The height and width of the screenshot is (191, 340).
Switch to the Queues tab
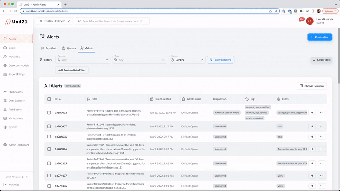coord(69,48)
